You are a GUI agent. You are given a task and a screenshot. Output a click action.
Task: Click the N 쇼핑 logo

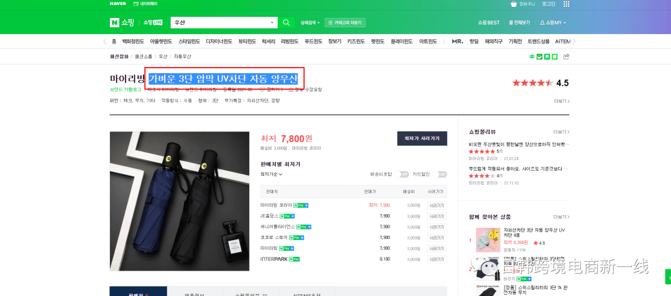122,22
